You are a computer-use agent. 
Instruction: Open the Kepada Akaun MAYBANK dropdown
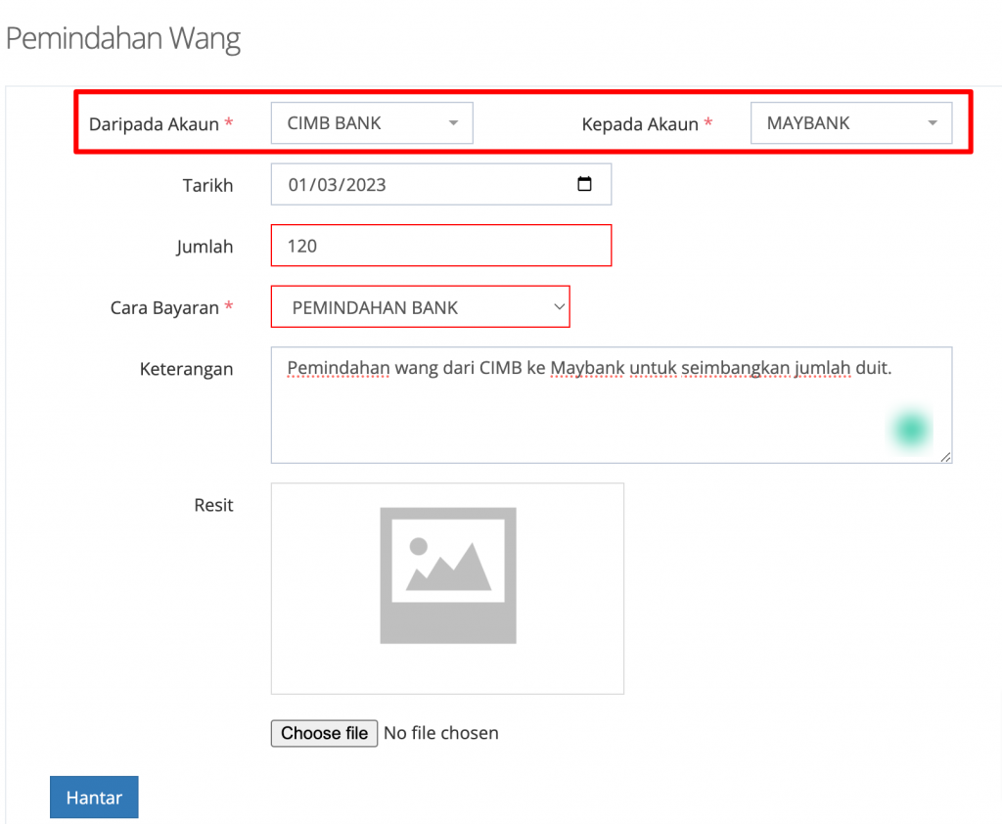click(x=851, y=122)
